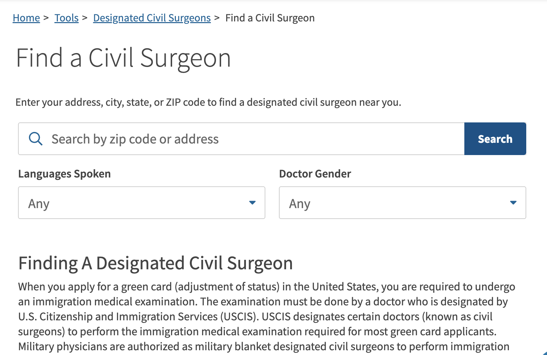This screenshot has height=355, width=547.
Task: Open the Doctor Gender dropdown
Action: click(402, 203)
